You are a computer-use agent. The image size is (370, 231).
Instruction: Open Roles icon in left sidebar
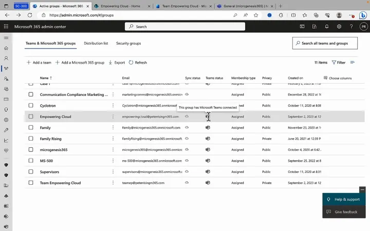tap(6, 79)
